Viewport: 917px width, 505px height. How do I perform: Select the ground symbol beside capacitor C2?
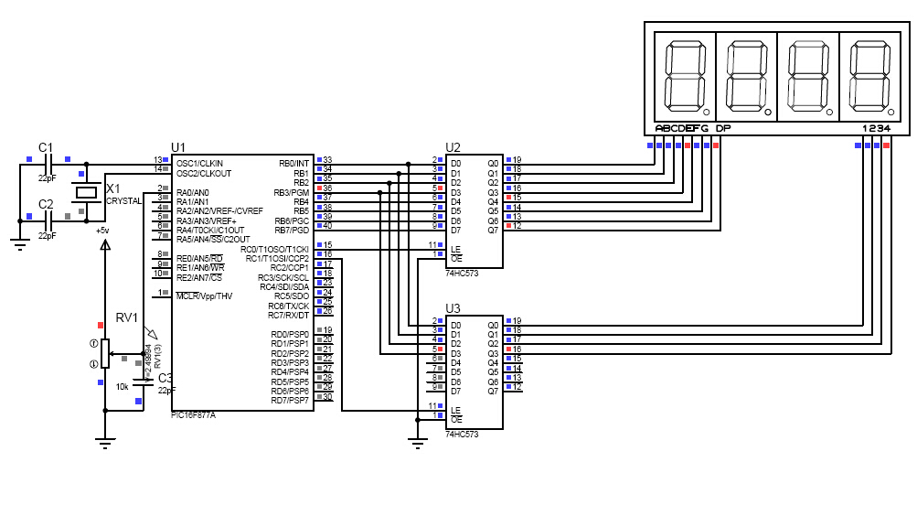20,244
